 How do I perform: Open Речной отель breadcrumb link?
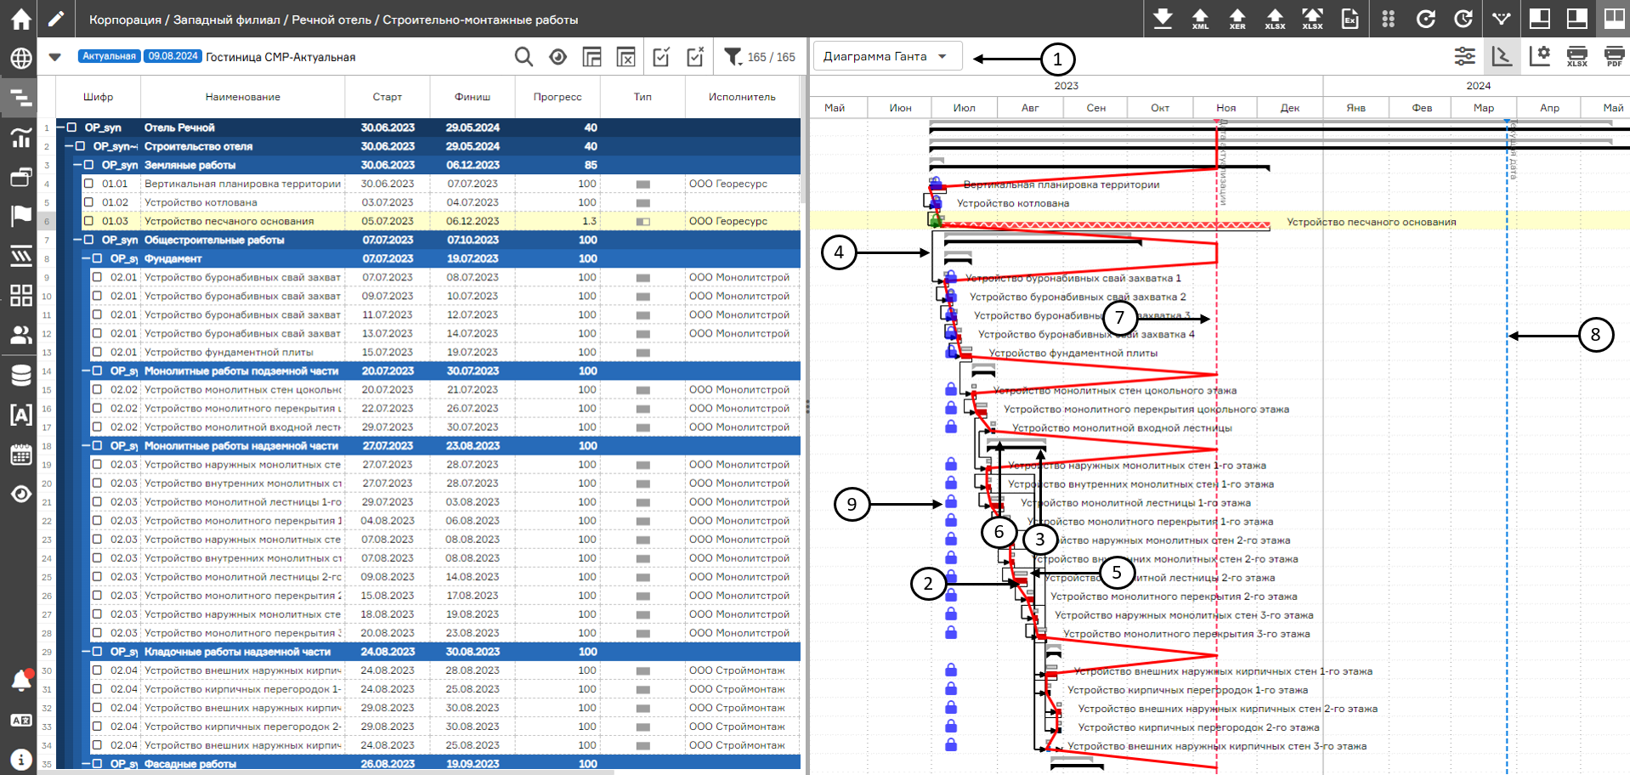331,20
